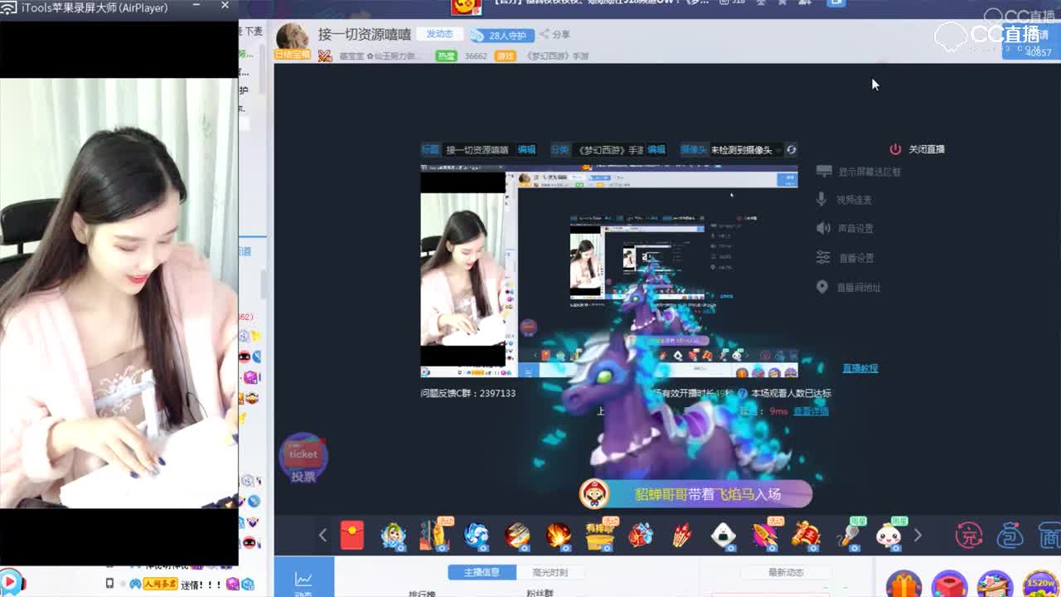The width and height of the screenshot is (1061, 597).
Task: Click the 《梦幻西游》手游 game tag
Action: pos(557,56)
